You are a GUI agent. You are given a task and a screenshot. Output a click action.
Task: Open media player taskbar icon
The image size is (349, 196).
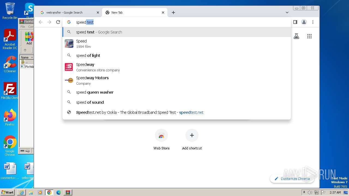40,192
